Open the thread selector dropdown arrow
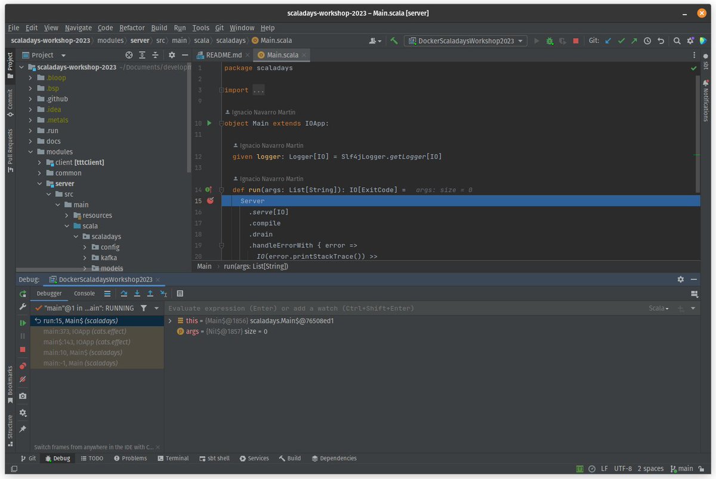Image resolution: width=716 pixels, height=479 pixels. [156, 308]
